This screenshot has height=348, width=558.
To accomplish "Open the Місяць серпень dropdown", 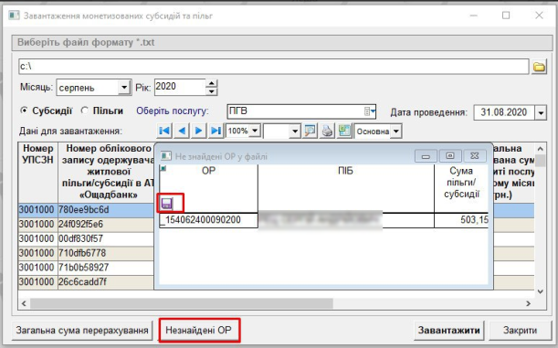I will (x=124, y=87).
